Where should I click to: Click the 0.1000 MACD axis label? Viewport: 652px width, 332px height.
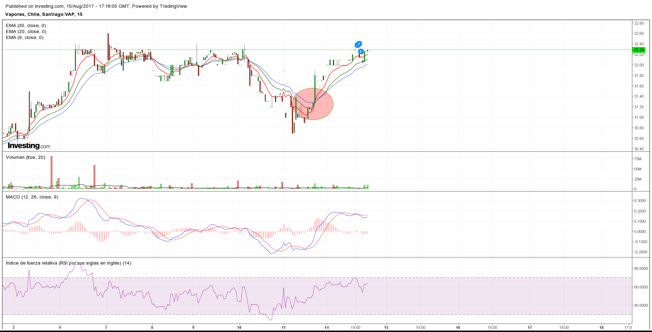click(640, 221)
